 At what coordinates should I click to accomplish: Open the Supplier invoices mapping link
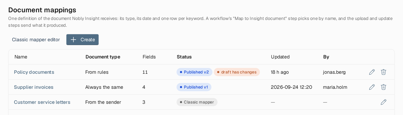coord(34,87)
